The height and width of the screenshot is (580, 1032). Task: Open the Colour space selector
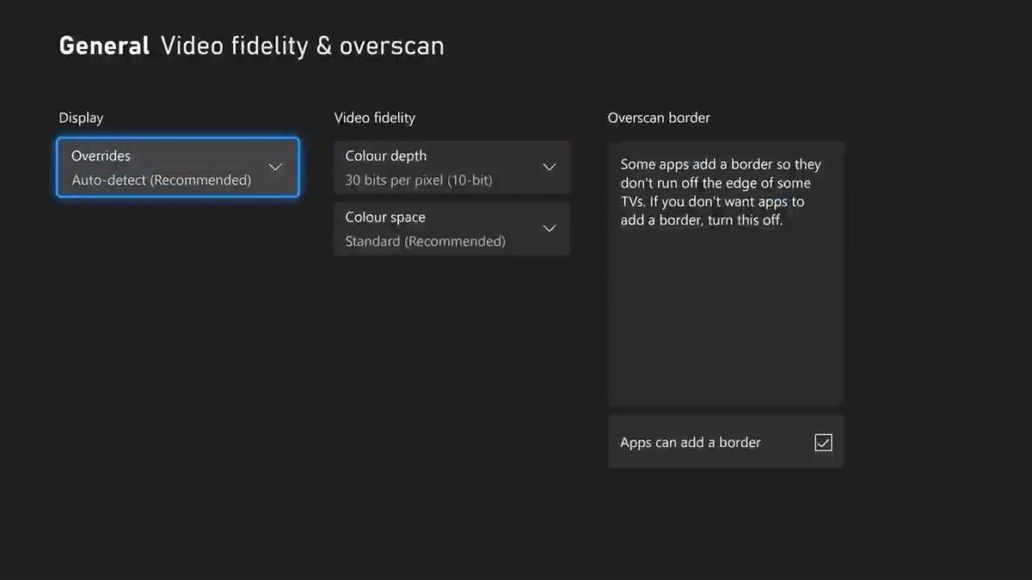tap(451, 229)
